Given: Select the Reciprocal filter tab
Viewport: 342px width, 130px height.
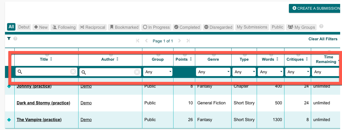Looking at the screenshot, I should click(93, 27).
